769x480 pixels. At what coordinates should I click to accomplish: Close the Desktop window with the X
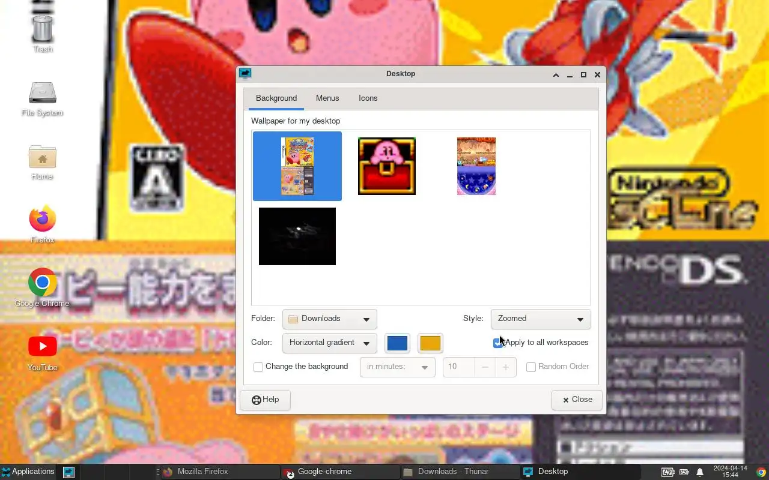[597, 75]
